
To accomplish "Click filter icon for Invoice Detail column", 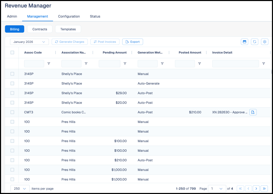I will tap(263, 64).
